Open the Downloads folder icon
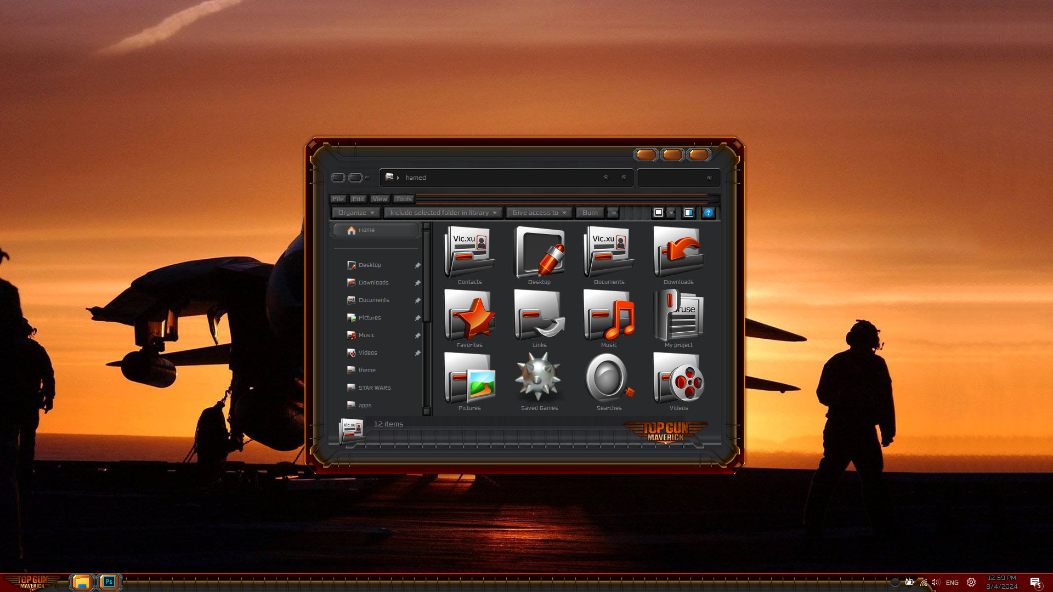The height and width of the screenshot is (592, 1053). click(x=678, y=253)
